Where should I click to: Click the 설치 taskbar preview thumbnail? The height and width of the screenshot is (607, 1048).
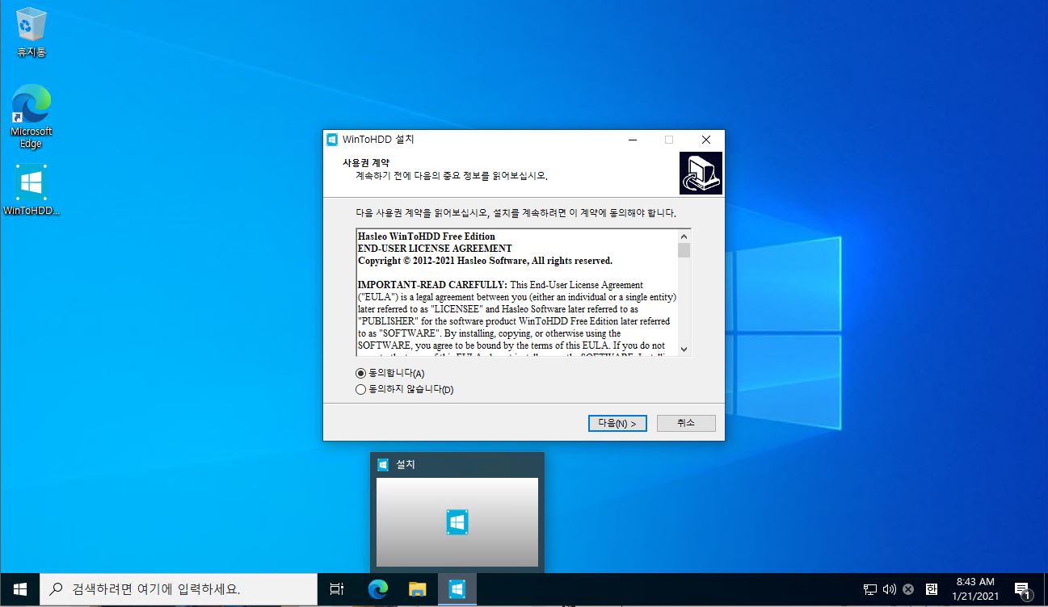tap(457, 522)
